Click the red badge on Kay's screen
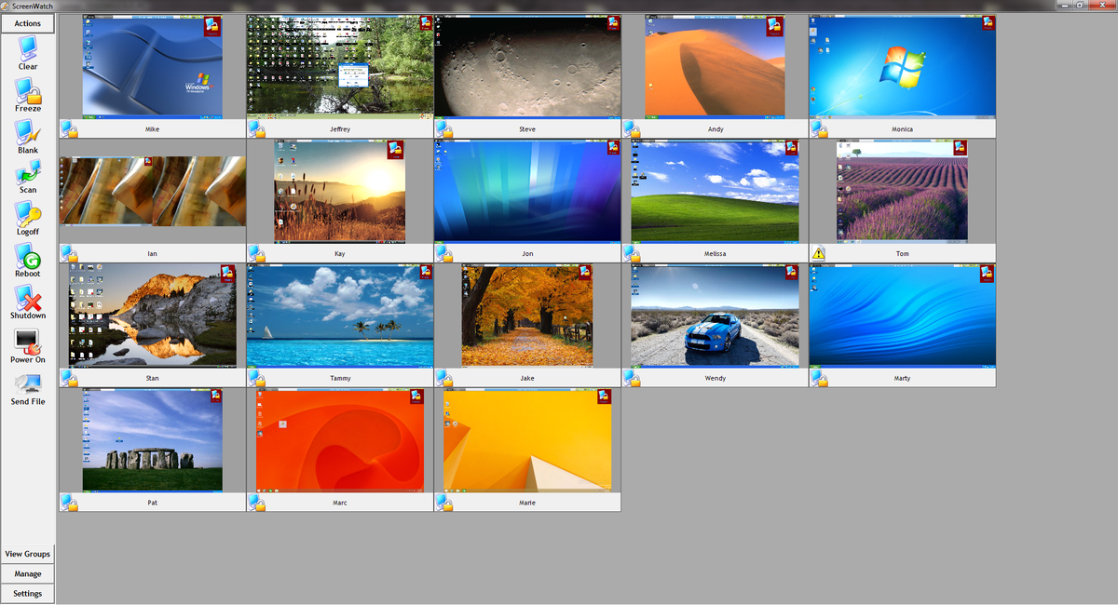This screenshot has height=605, width=1118. [x=395, y=150]
